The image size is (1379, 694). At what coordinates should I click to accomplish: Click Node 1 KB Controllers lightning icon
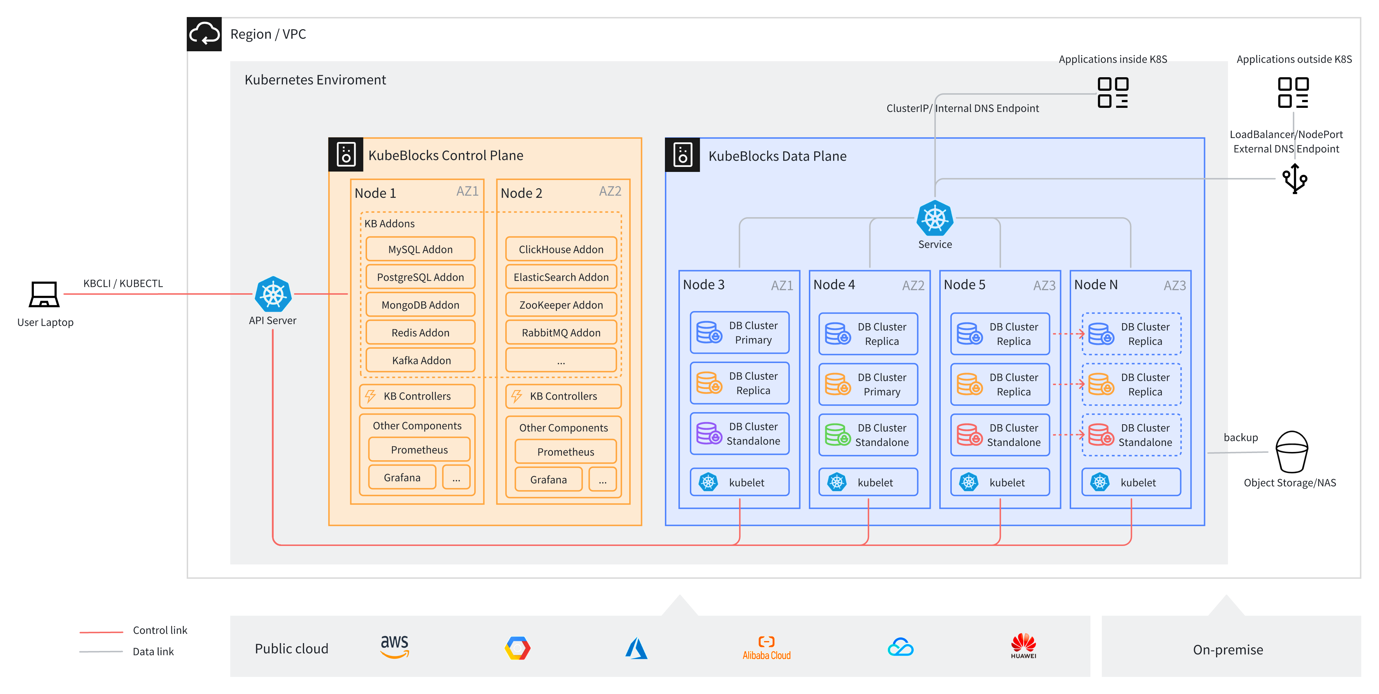(370, 396)
